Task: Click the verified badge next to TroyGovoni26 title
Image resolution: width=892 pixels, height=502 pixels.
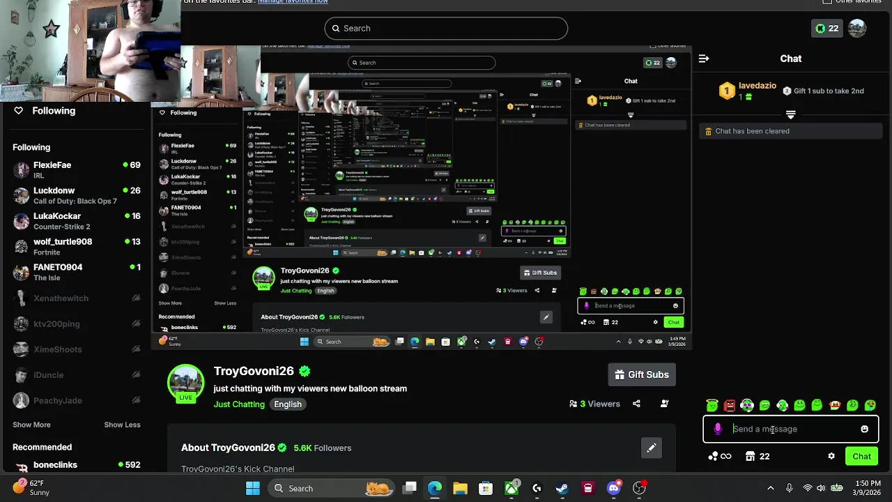Action: click(305, 371)
